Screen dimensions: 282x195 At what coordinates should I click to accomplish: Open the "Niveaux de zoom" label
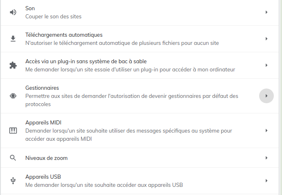pyautogui.click(x=46, y=158)
